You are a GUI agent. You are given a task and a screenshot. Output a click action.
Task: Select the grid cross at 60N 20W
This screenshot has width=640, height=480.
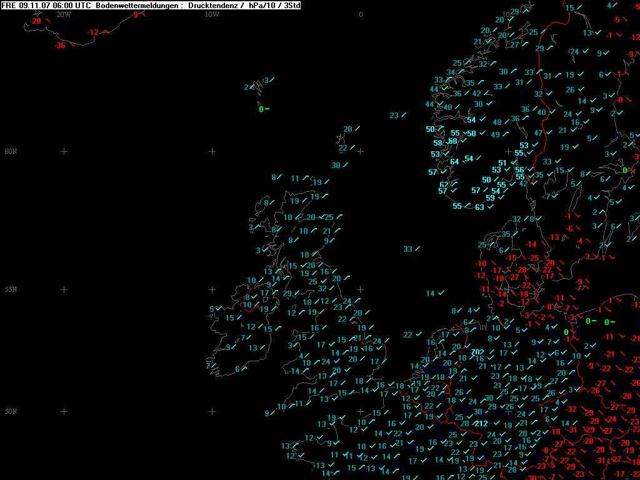64,151
